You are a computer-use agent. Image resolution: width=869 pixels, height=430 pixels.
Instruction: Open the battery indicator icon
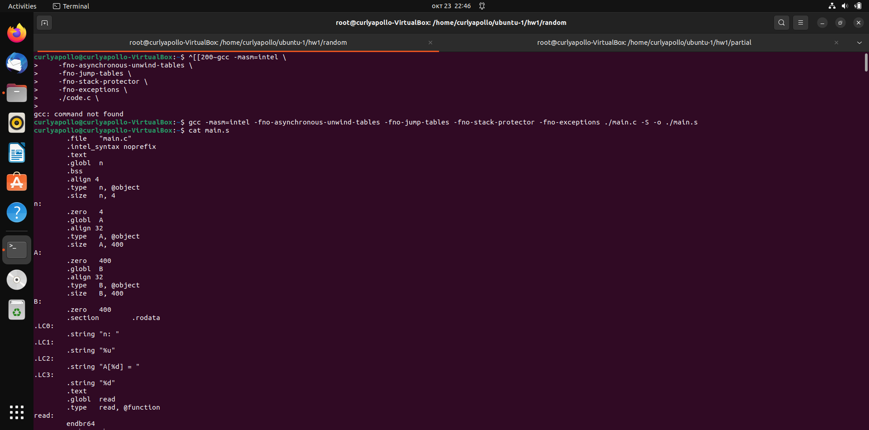tap(858, 6)
